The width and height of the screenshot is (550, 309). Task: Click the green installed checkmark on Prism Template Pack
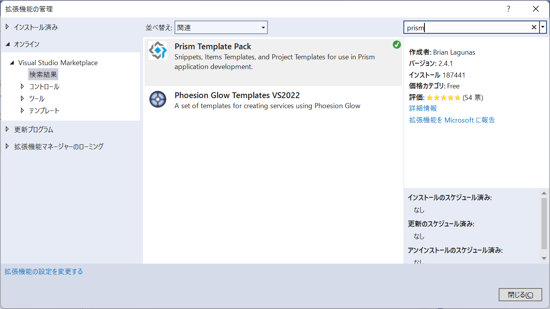397,45
